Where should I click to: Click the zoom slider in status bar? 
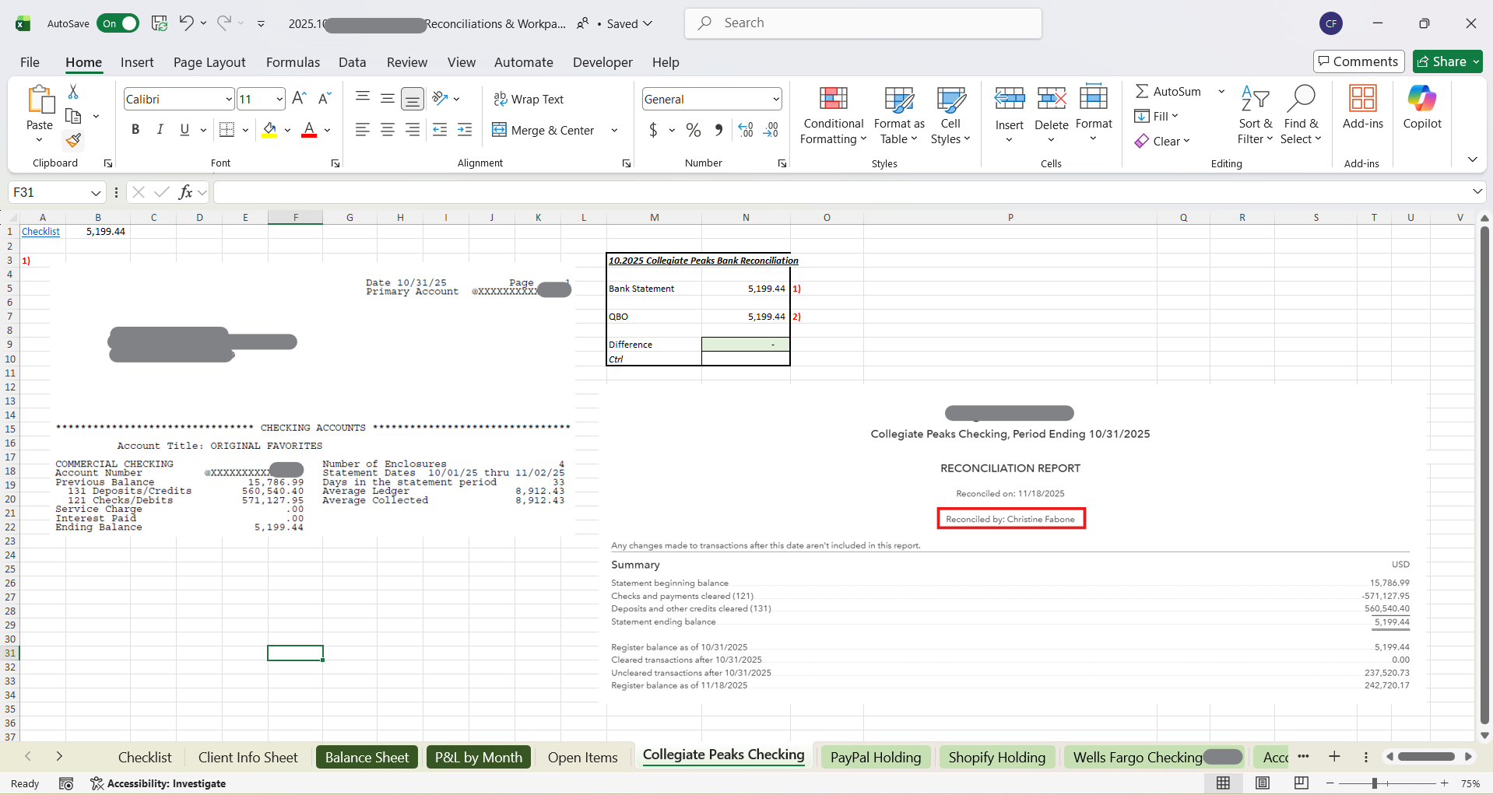tap(1375, 783)
